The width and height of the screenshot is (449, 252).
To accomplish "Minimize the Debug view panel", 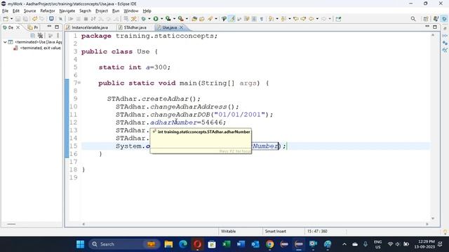I will [49, 27].
